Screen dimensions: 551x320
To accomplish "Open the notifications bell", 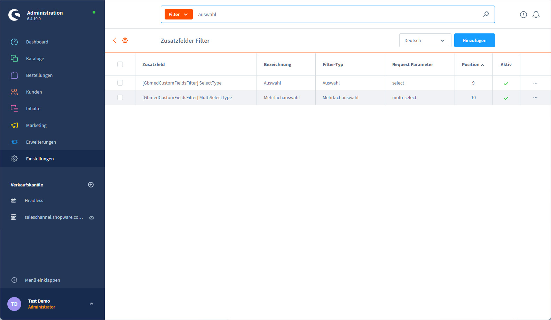I will coord(536,15).
